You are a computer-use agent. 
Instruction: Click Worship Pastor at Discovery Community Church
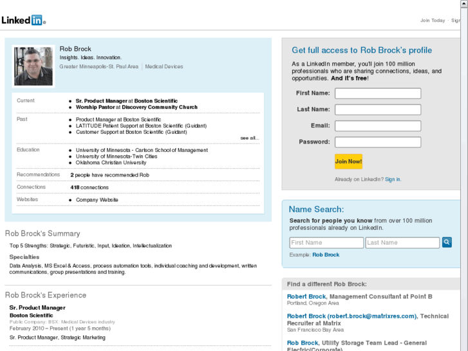[x=136, y=107]
